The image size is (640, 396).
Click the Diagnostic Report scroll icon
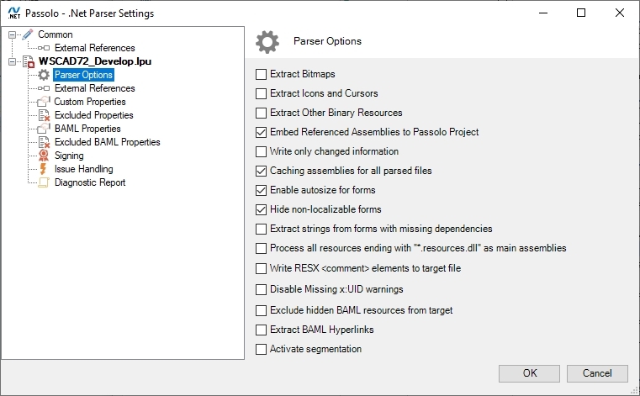pos(44,182)
